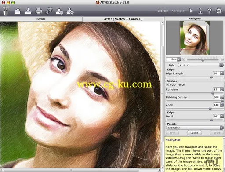
Task: Click the Navigator hint heading text
Action: pos(173,140)
